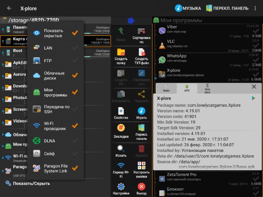263x197 pixels.
Task: Expand the Root entry arrow
Action: [3, 53]
